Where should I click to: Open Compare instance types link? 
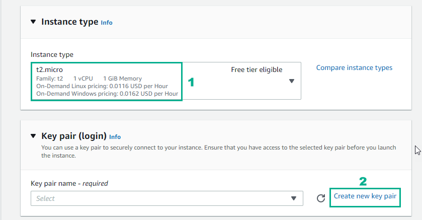[x=354, y=67]
